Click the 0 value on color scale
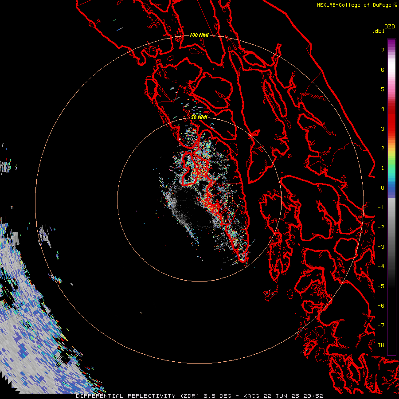399x399 pixels. (383, 188)
